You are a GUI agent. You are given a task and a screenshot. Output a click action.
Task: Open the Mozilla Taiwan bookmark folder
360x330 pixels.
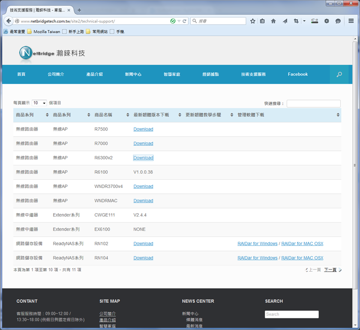(44, 31)
